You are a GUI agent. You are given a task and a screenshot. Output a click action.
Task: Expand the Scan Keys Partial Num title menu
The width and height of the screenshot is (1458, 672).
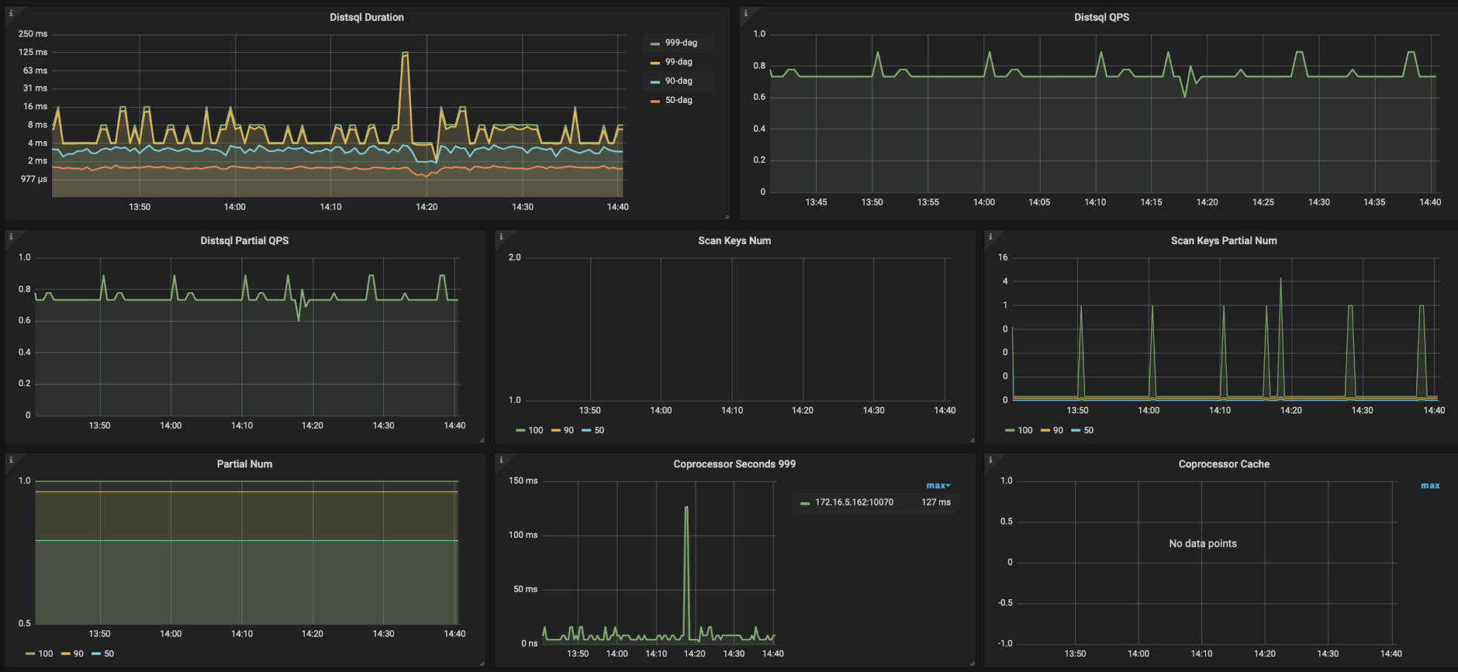tap(1223, 240)
